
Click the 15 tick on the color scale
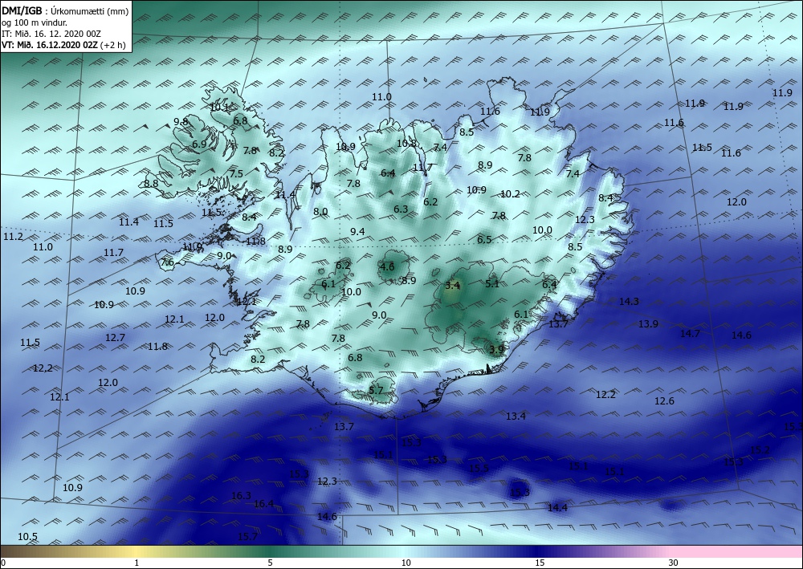540,563
